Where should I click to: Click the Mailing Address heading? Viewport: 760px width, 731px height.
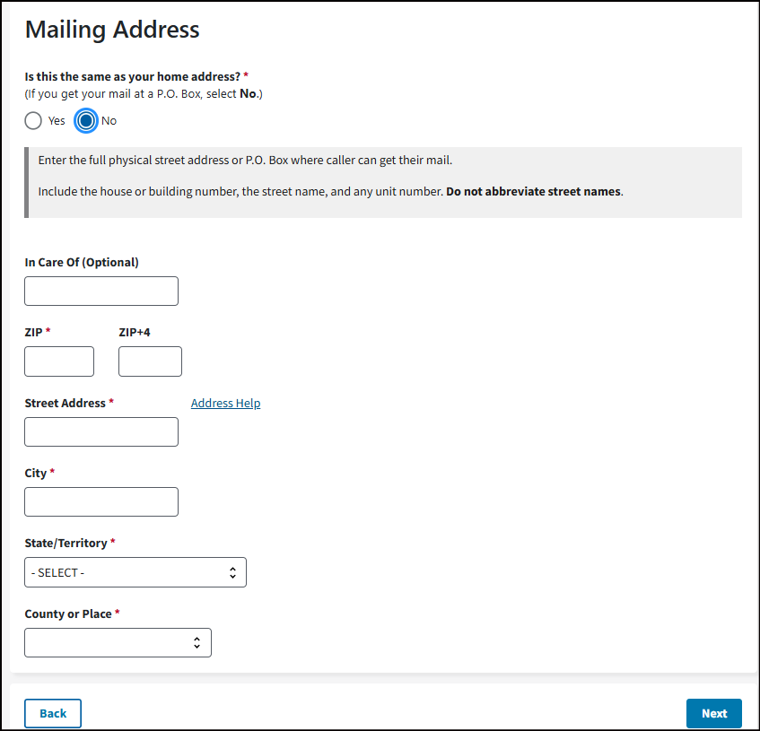pos(112,30)
